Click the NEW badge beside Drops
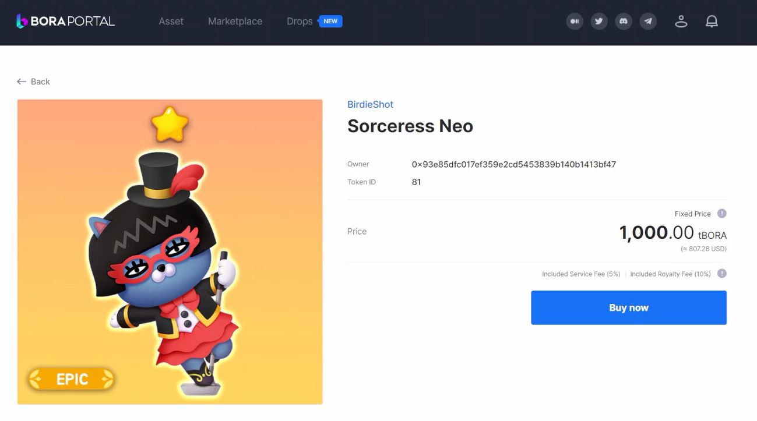 [330, 21]
